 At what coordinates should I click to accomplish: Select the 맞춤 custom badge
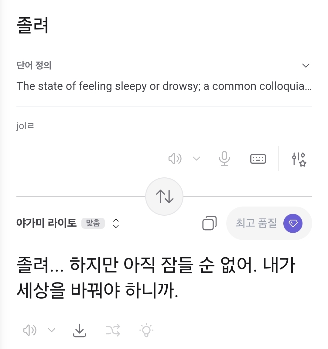pyautogui.click(x=93, y=223)
